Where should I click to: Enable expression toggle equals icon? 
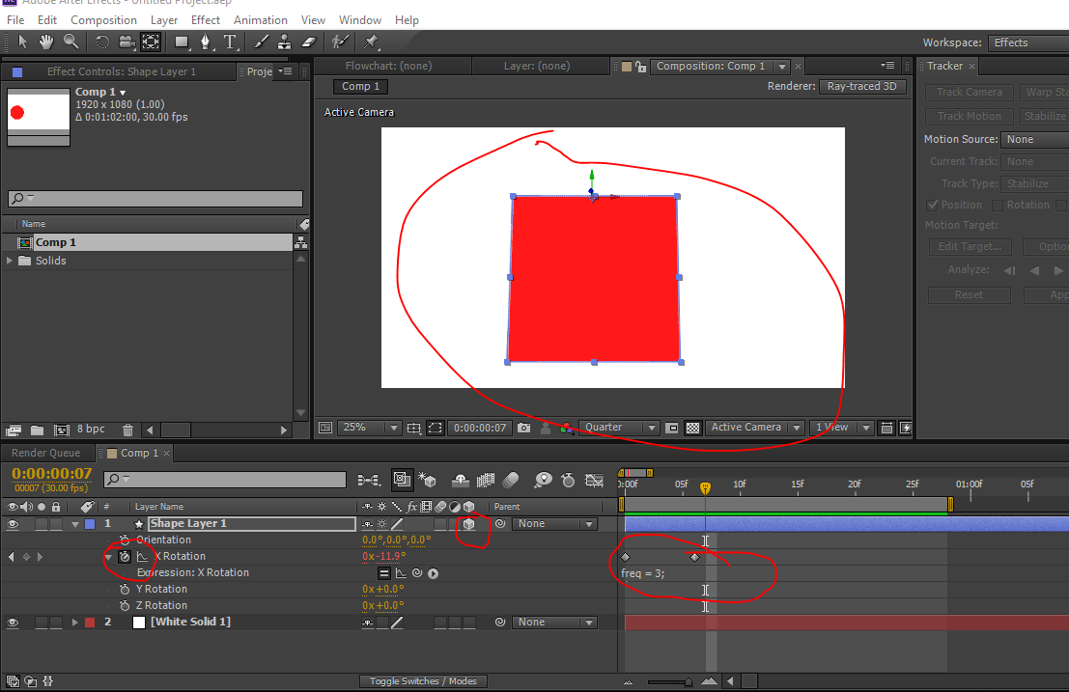click(x=384, y=573)
